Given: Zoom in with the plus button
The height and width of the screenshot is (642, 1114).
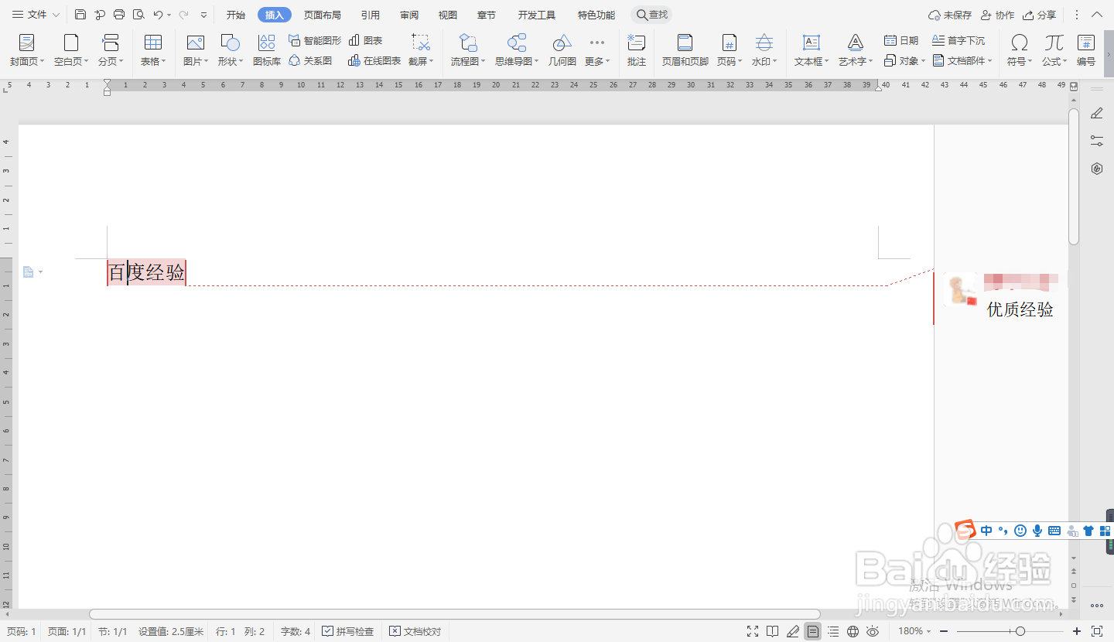Looking at the screenshot, I should click(x=1077, y=632).
